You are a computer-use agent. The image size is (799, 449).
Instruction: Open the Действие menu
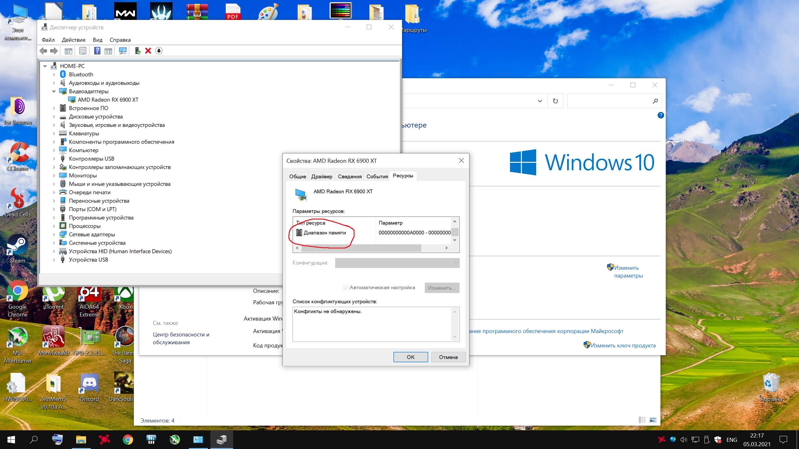(x=73, y=40)
